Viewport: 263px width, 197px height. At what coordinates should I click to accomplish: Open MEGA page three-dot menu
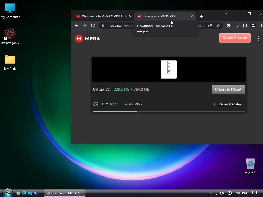259,38
